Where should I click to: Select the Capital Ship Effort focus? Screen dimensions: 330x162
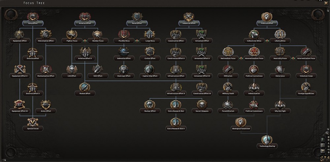(x=150, y=69)
